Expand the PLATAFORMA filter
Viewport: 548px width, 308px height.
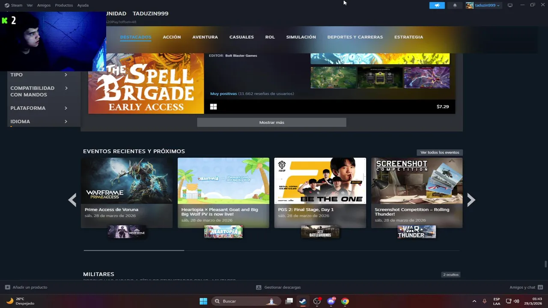coord(39,108)
